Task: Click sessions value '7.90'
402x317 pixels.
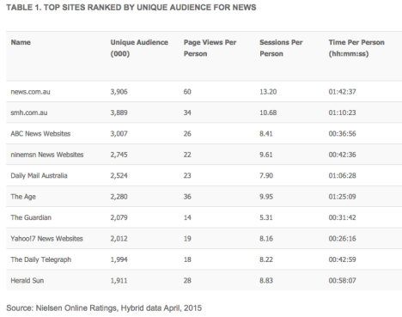Action: coord(266,176)
